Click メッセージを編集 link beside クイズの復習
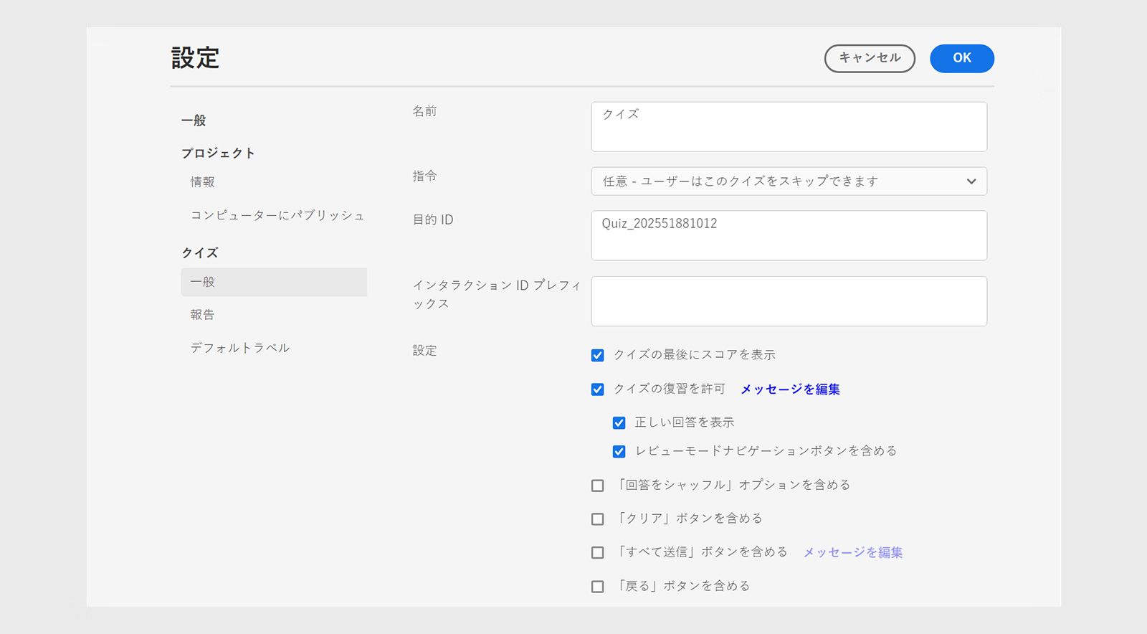The height and width of the screenshot is (634, 1147). (x=789, y=389)
